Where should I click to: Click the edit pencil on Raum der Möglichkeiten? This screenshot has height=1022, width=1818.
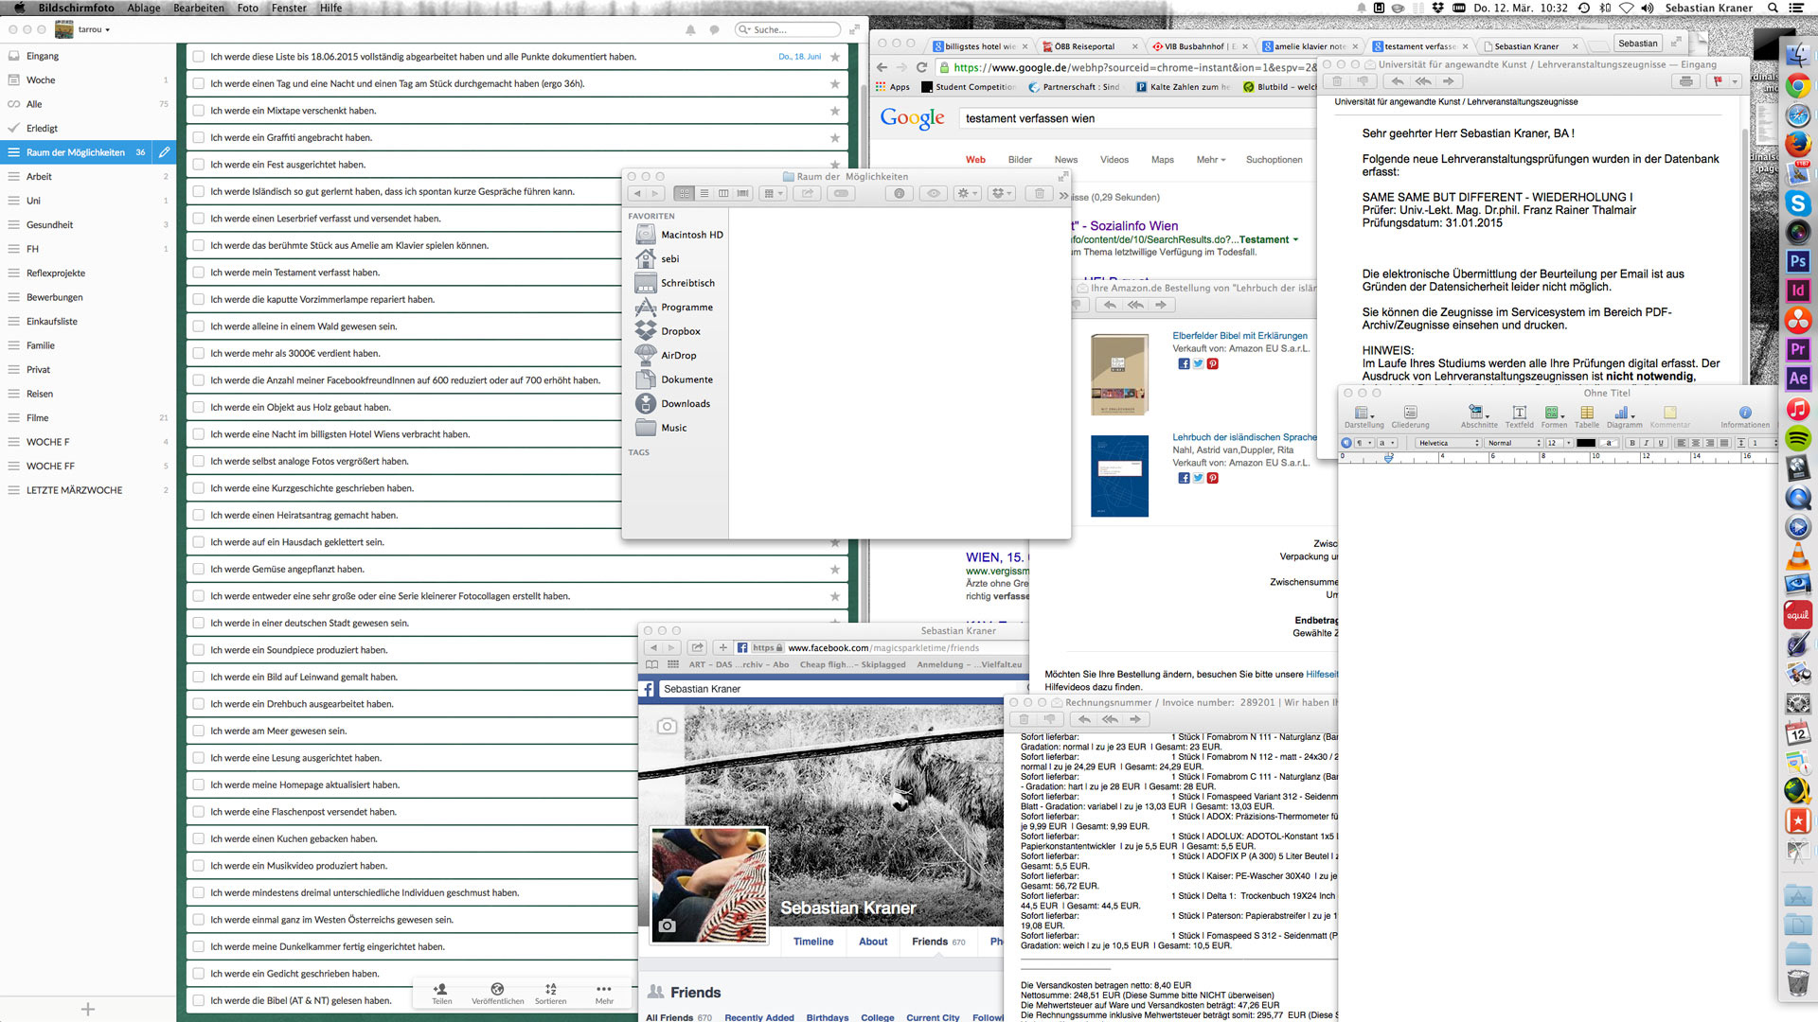pyautogui.click(x=164, y=152)
